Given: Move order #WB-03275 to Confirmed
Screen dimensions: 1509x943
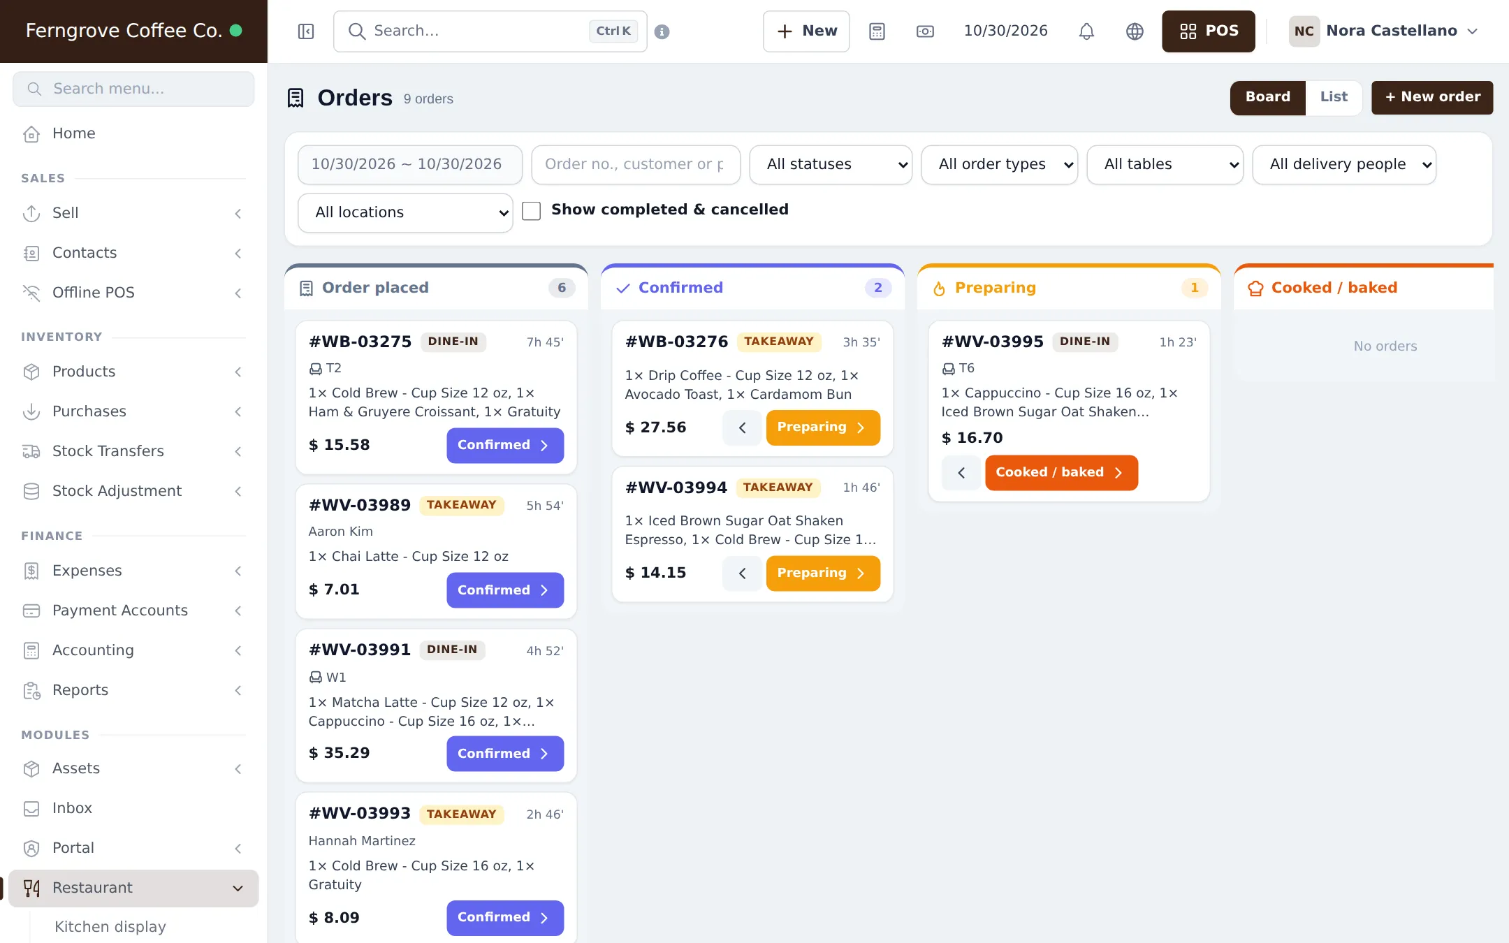Looking at the screenshot, I should [x=505, y=446].
